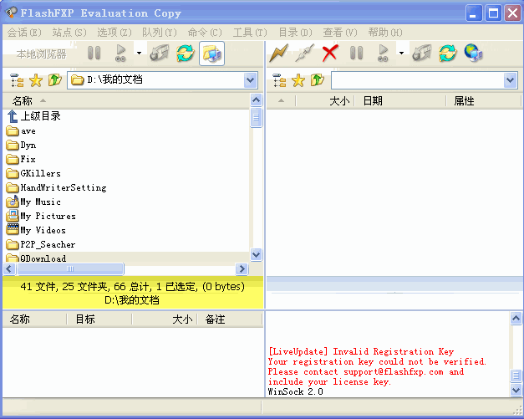Refresh the remote file list
This screenshot has width=524, height=419.
point(448,54)
